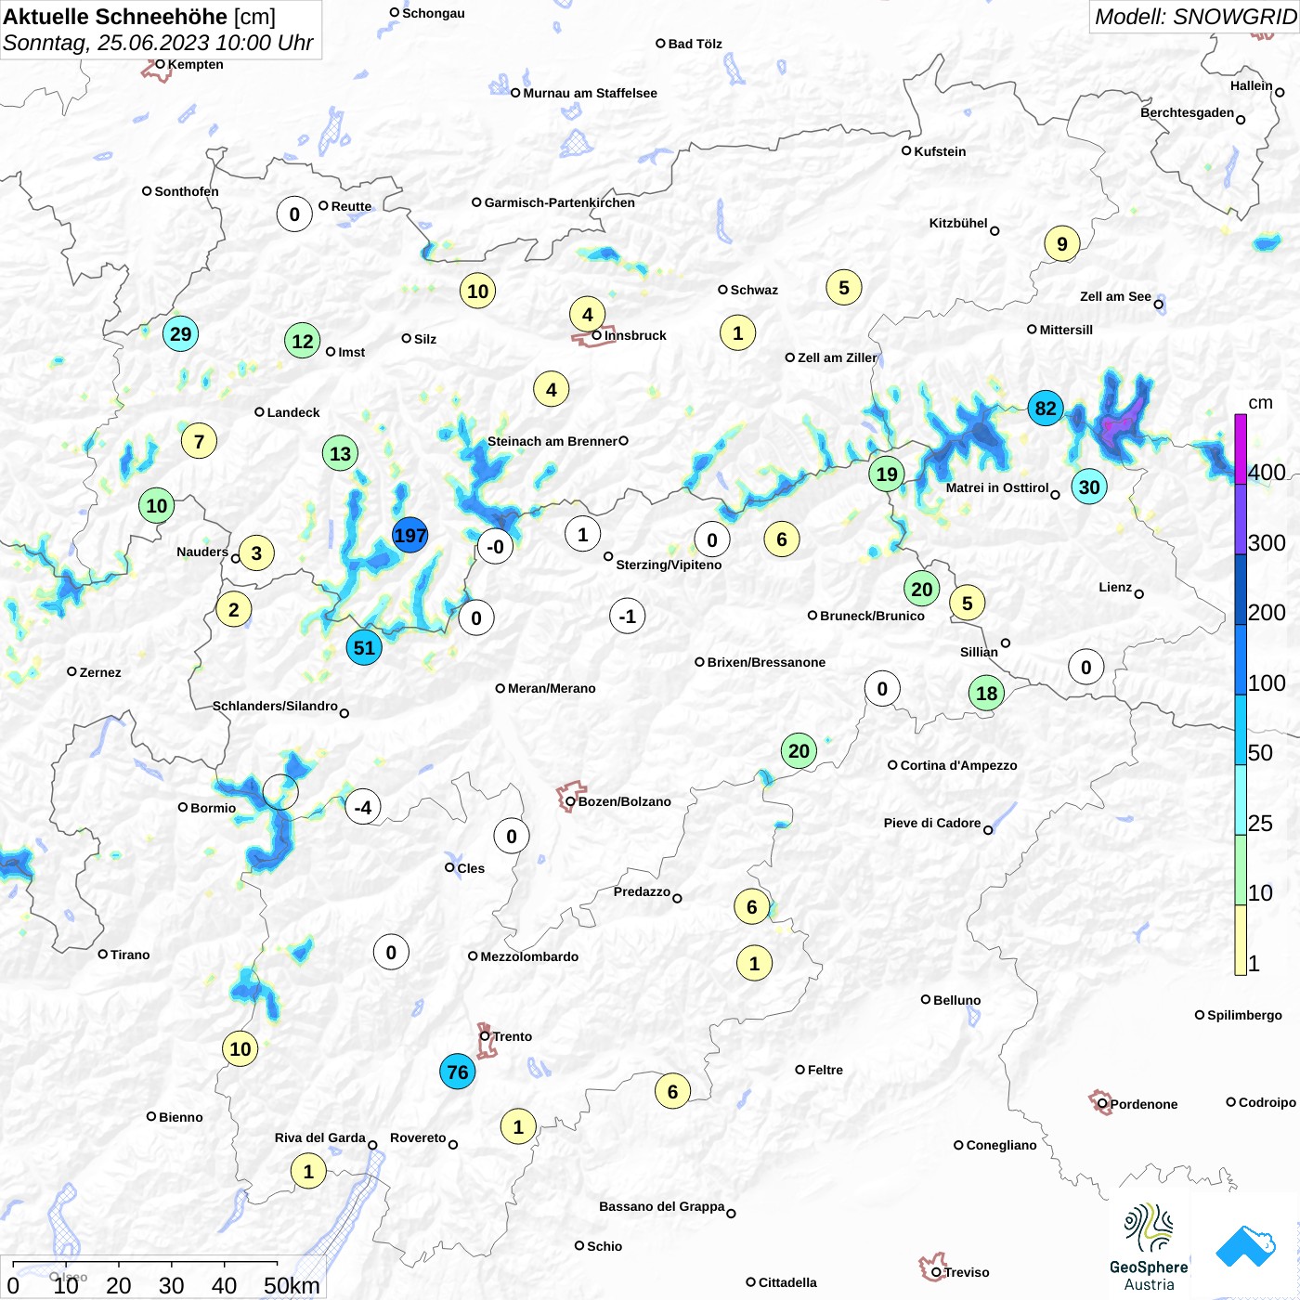The image size is (1300, 1300).
Task: Select the 5 cm marker near Schwaz
Action: coord(844,288)
